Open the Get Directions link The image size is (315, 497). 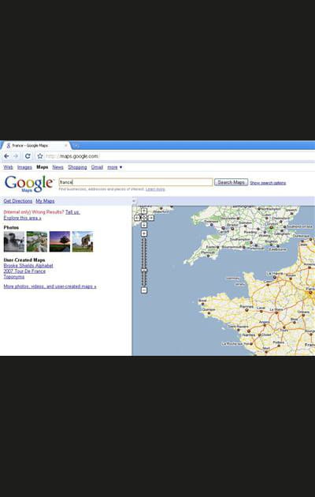tap(18, 201)
